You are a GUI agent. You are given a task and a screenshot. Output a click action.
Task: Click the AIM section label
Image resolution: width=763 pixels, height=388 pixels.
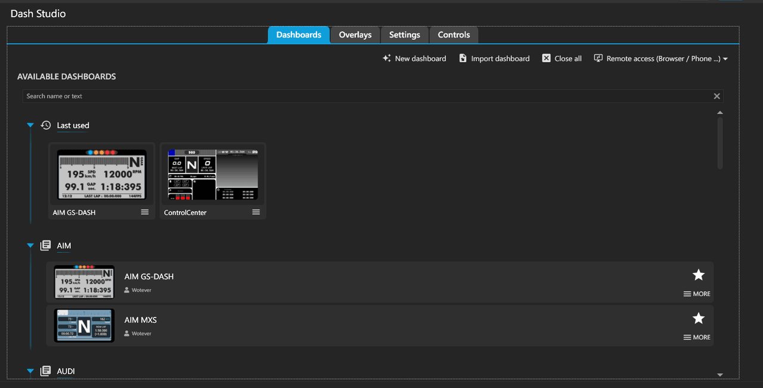pyautogui.click(x=64, y=246)
